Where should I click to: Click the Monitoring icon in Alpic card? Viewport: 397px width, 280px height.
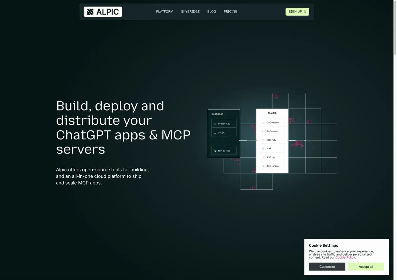click(x=263, y=166)
